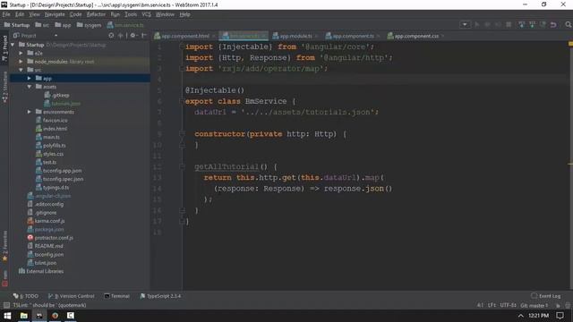Expand the node_modules folder
Screen dimensions: 573x322
coord(21,62)
